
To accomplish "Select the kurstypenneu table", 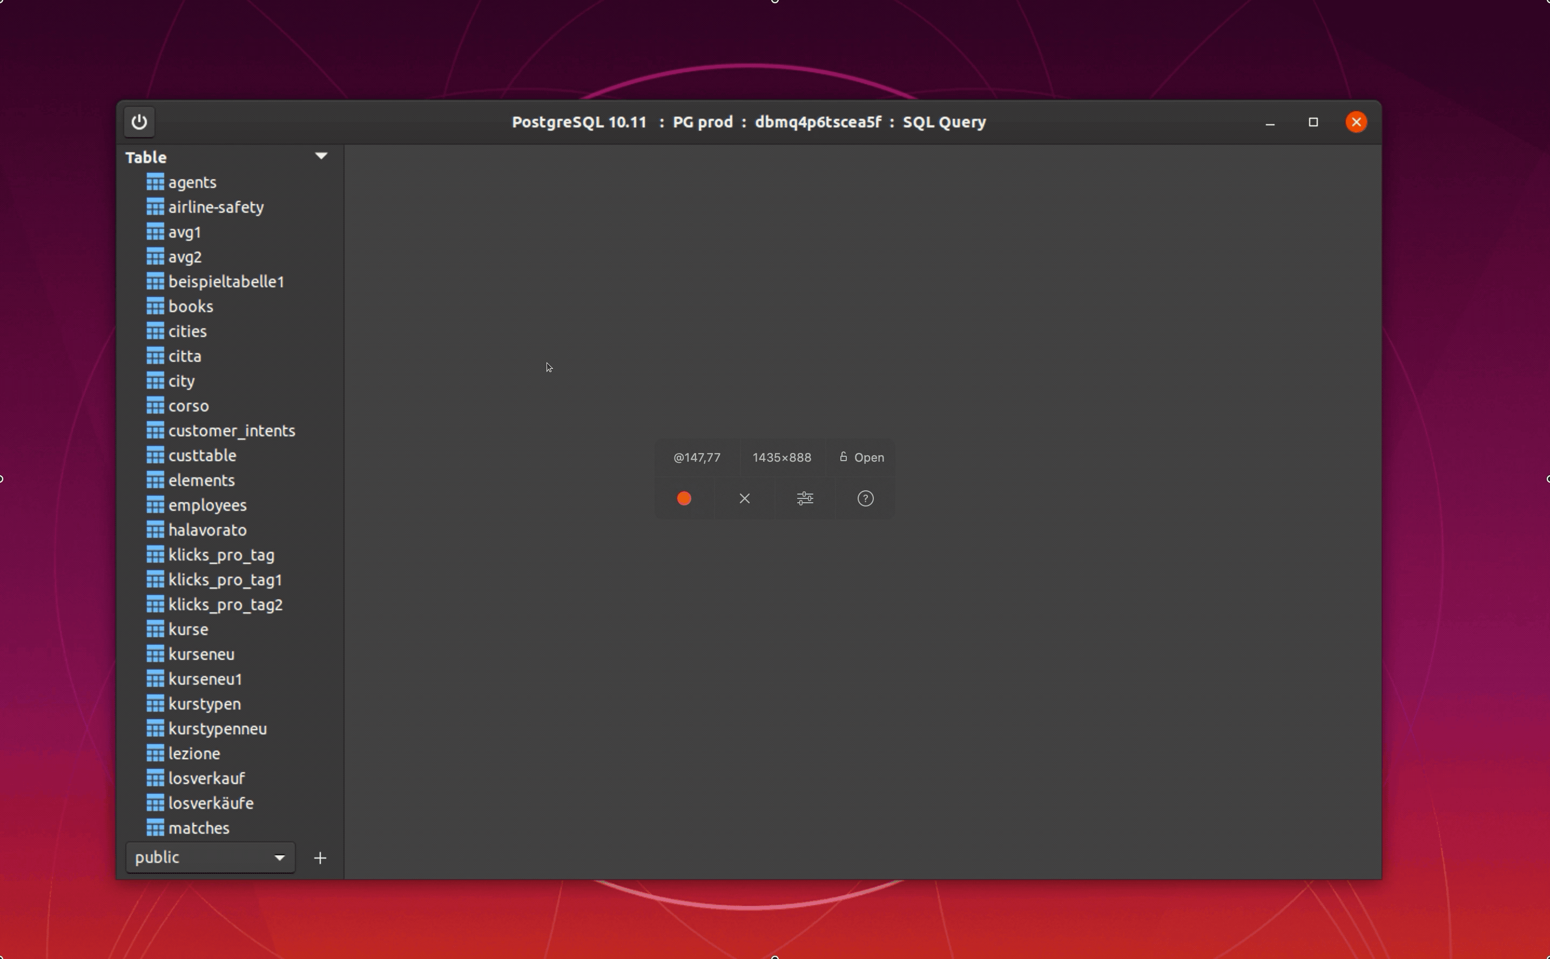I will coord(218,729).
